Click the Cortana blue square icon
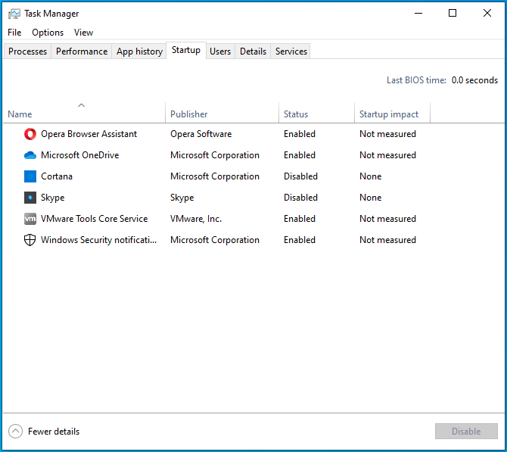 click(x=30, y=176)
